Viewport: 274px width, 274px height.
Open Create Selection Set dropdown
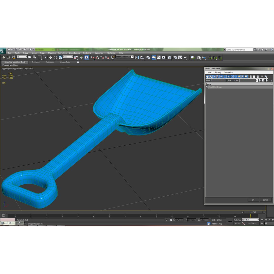pyautogui.click(x=125, y=57)
